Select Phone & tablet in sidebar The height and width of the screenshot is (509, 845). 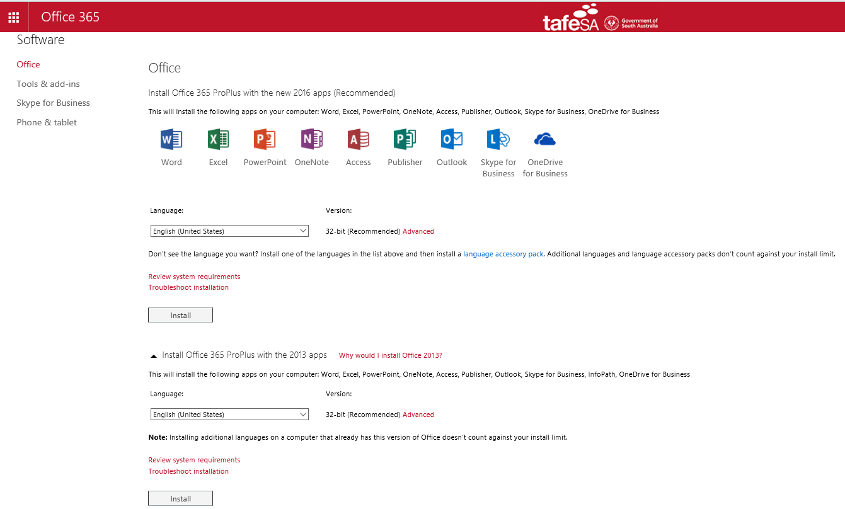47,122
